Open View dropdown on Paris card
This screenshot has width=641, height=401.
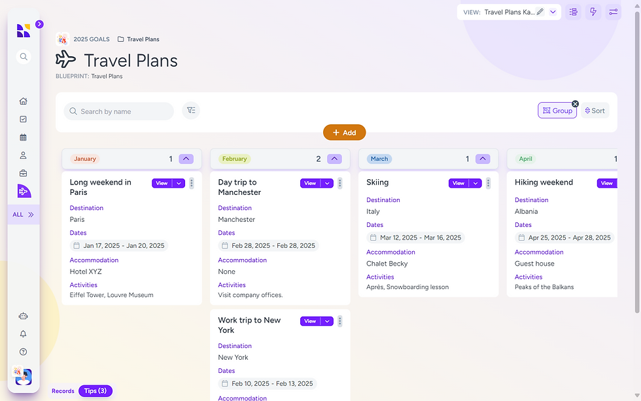pos(179,183)
